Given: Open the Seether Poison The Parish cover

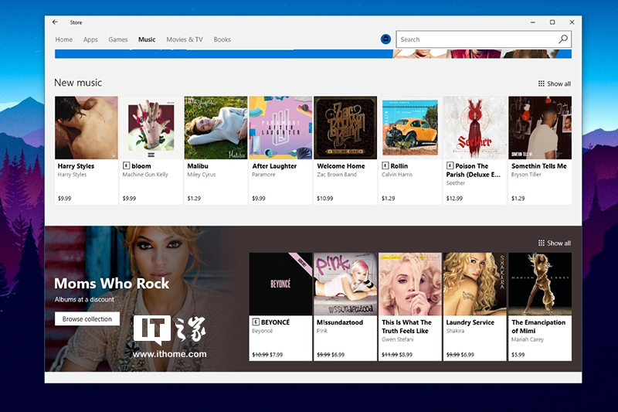Looking at the screenshot, I should (475, 128).
